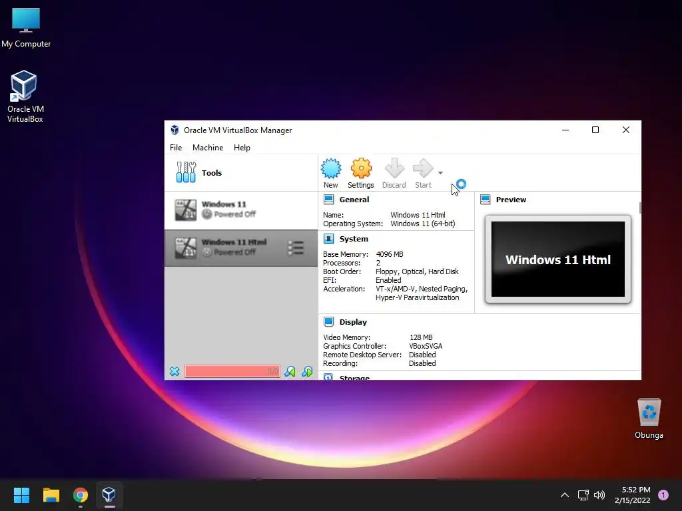Open the clock and date panel

[x=633, y=495]
